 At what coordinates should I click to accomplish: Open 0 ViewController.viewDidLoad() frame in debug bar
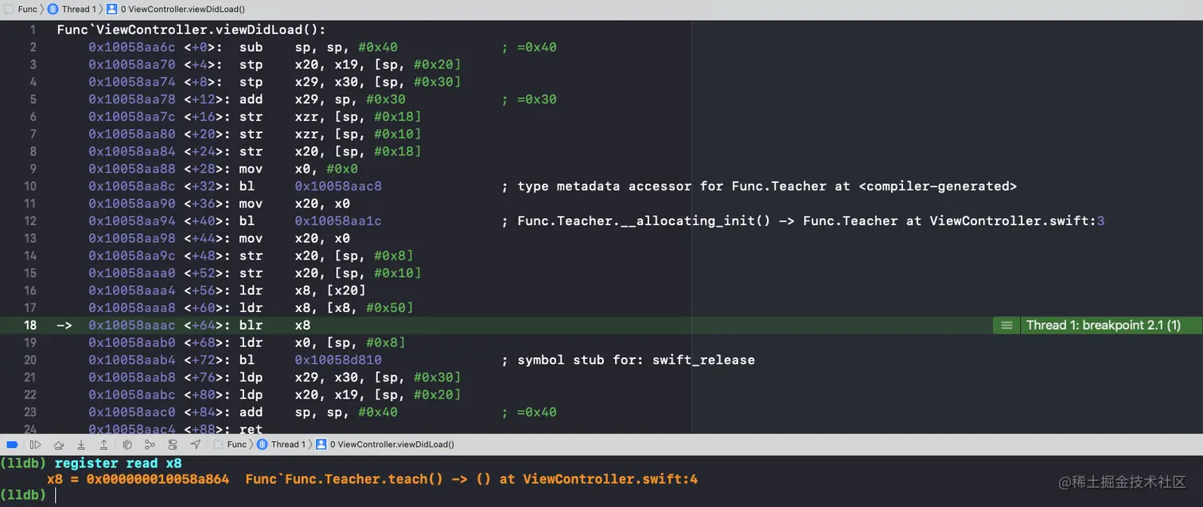click(392, 444)
